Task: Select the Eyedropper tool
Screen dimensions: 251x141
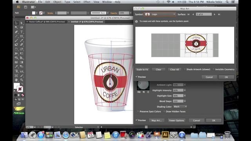Action: coord(16,67)
